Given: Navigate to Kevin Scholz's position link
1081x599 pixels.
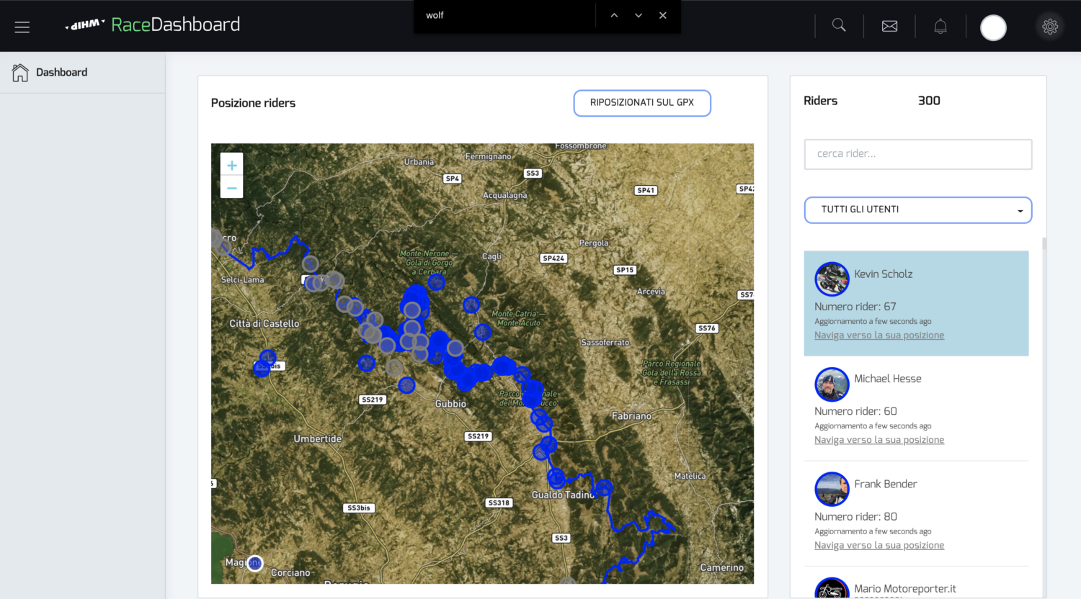Looking at the screenshot, I should click(x=879, y=335).
